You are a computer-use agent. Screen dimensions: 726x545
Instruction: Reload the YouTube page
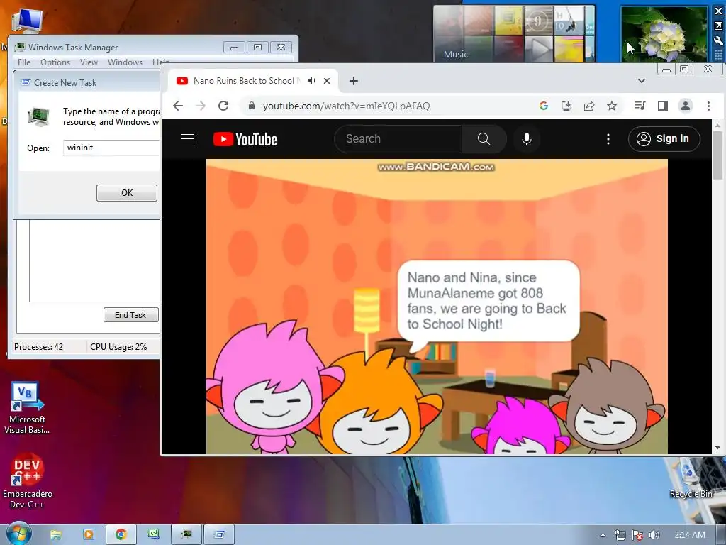[x=223, y=106]
